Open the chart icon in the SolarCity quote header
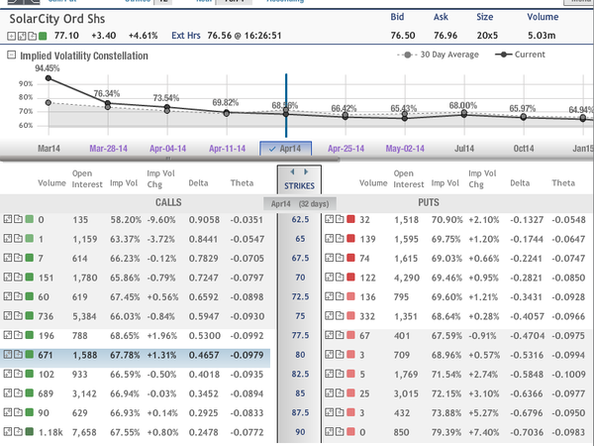Image resolution: width=594 pixels, height=446 pixels. pyautogui.click(x=22, y=36)
